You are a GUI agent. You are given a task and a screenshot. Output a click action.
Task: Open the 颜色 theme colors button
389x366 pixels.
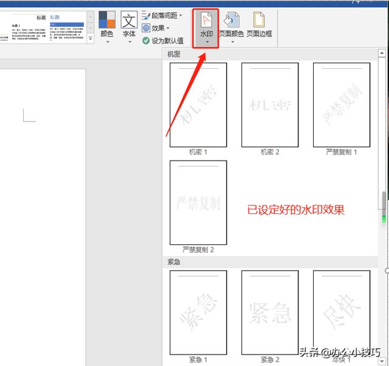(107, 27)
